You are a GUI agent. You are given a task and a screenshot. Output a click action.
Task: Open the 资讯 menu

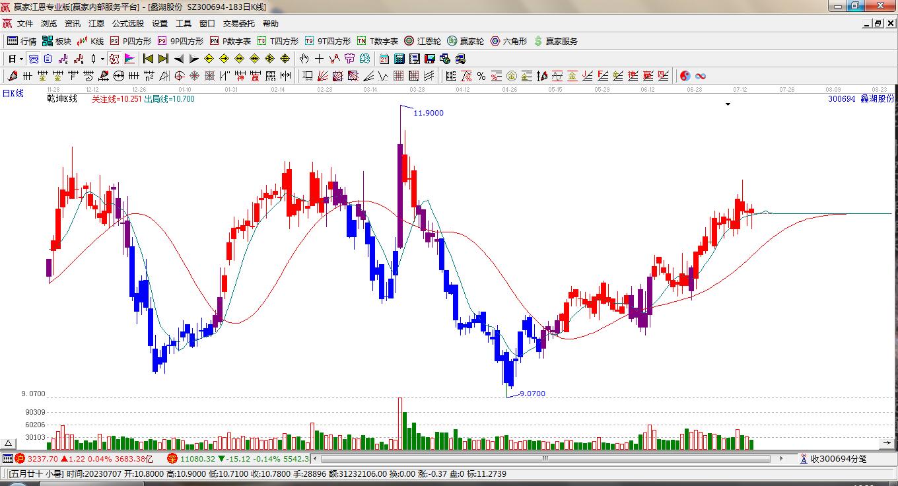click(73, 24)
